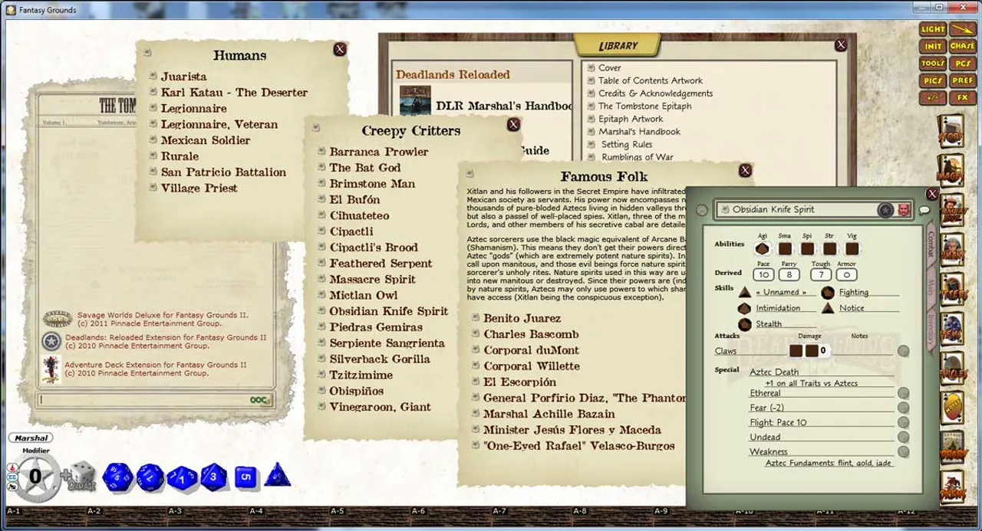Roll the blue d20 die
Screen dimensions: 982x531
pos(117,477)
